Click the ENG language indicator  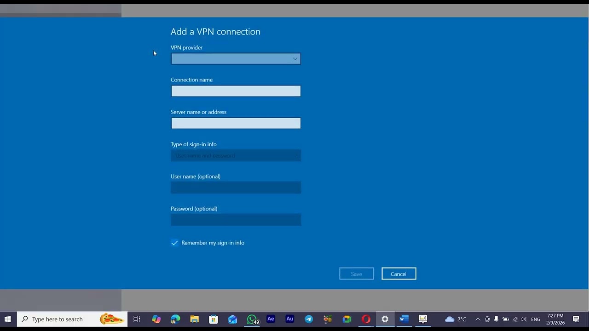[536, 319]
